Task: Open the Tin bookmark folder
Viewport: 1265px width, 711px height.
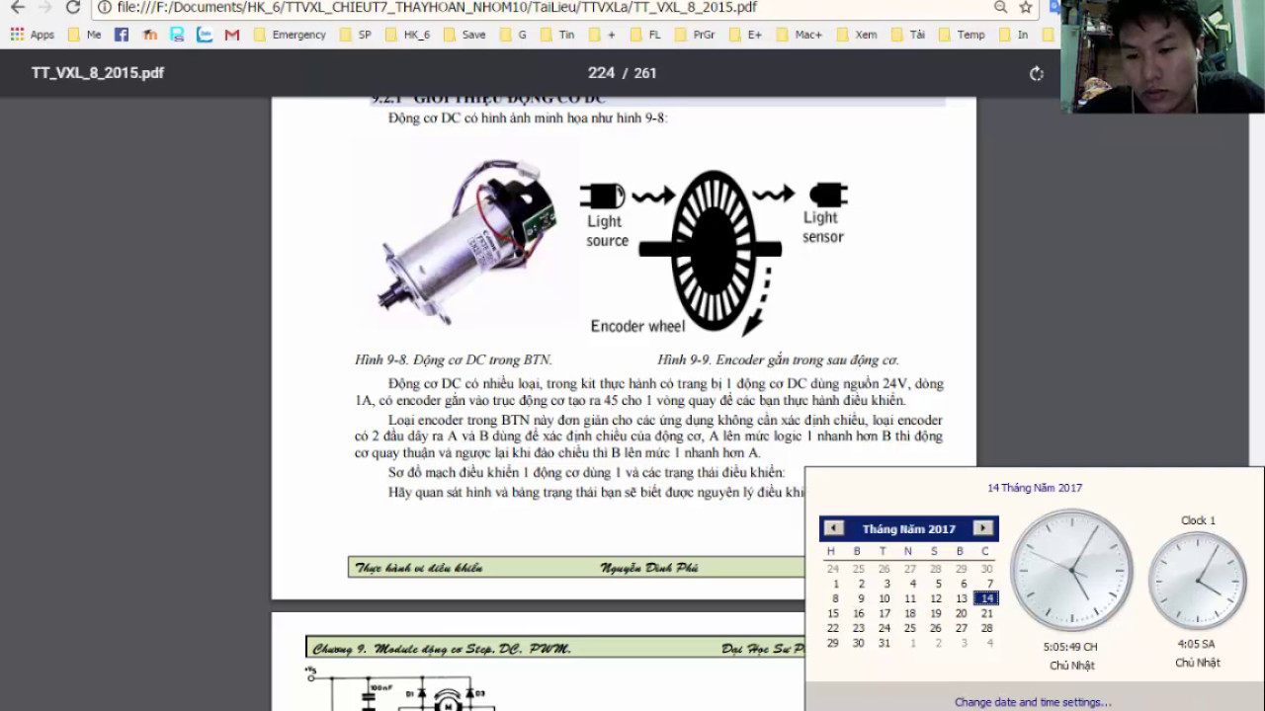Action: click(556, 35)
